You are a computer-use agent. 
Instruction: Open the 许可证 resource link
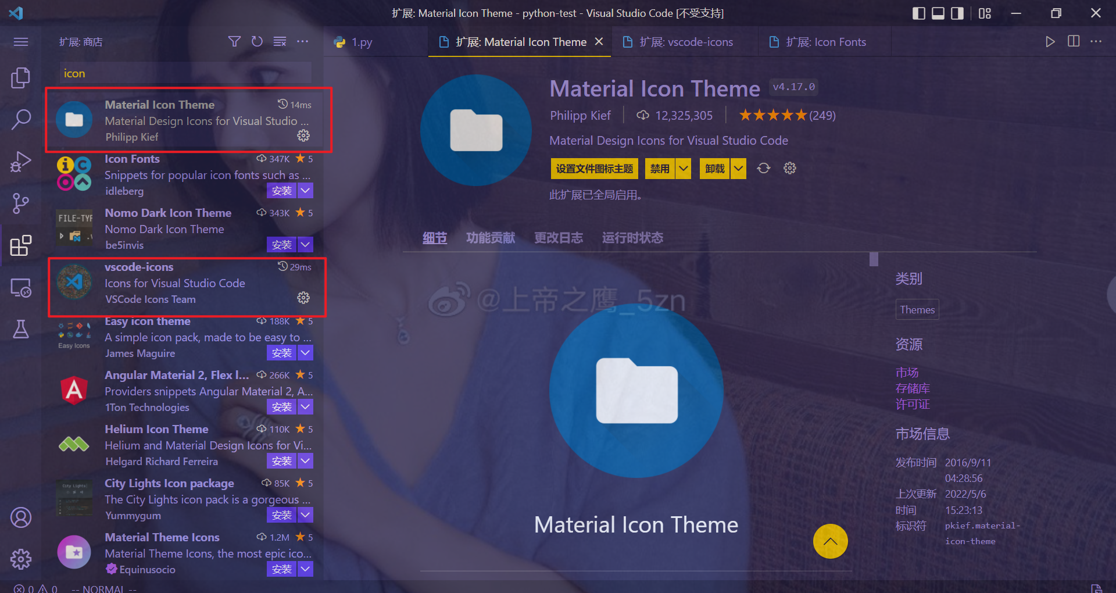pos(913,403)
